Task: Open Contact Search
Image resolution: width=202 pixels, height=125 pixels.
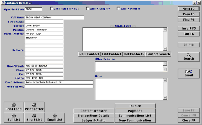Action: point(158,54)
